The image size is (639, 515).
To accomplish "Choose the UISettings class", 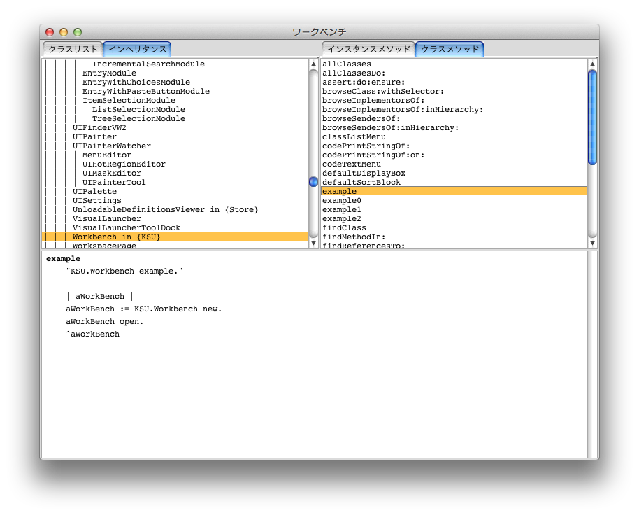I will tap(97, 201).
